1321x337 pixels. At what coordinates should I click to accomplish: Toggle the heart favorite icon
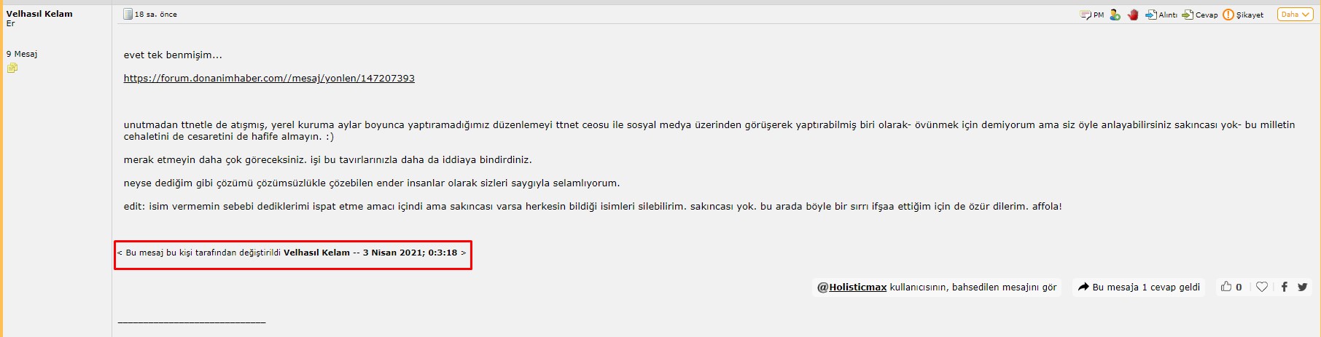click(1262, 287)
